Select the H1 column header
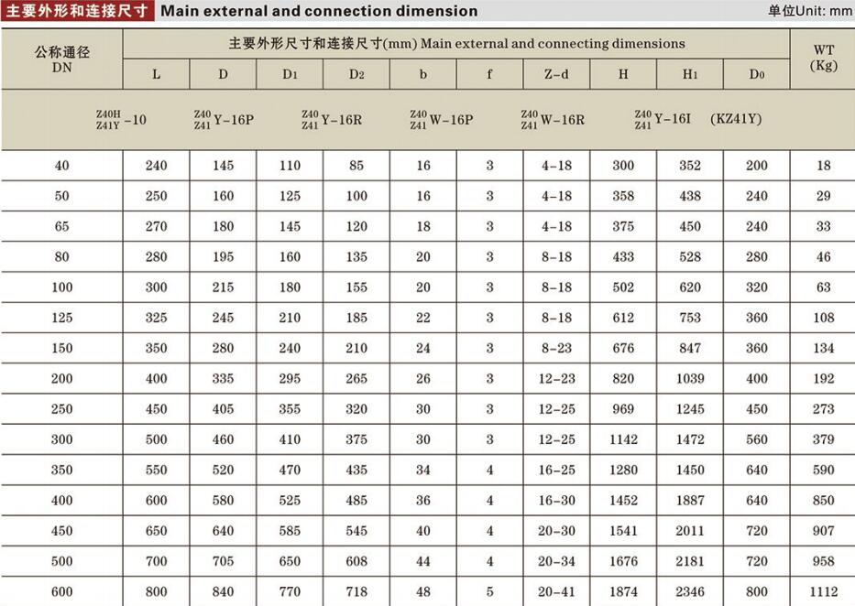This screenshot has height=606, width=855. [689, 74]
